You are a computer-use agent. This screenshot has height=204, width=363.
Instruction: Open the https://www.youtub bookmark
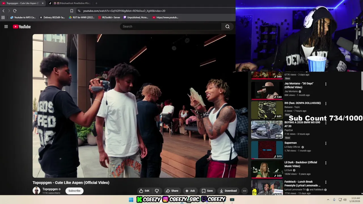coord(165,17)
